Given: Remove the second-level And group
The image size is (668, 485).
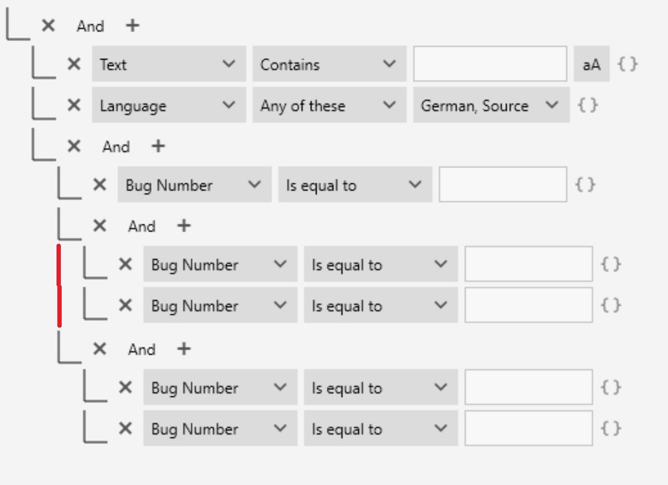Looking at the screenshot, I should tap(74, 146).
